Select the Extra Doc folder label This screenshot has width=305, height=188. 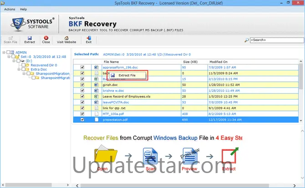[39, 69]
